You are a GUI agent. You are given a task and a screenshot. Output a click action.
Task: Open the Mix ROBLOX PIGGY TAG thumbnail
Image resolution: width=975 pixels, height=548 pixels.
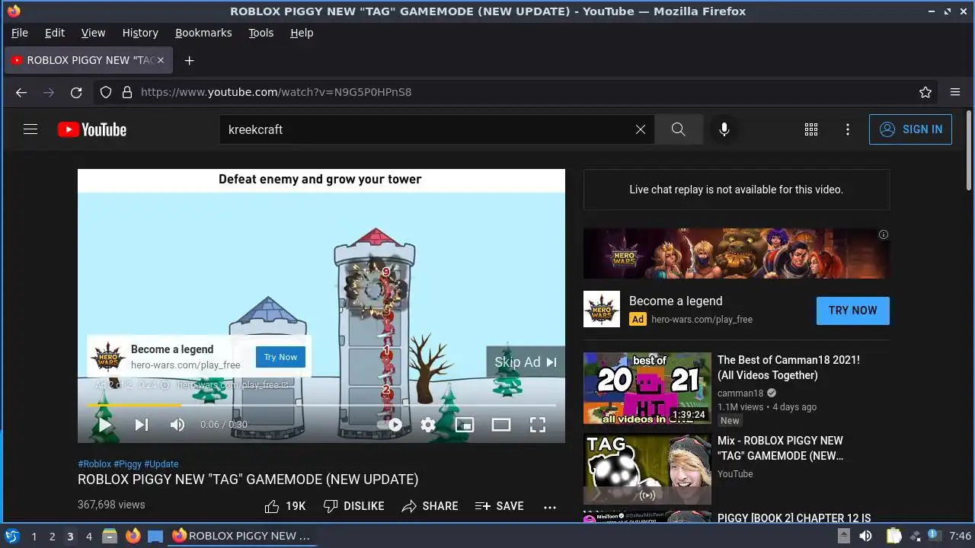coord(647,469)
